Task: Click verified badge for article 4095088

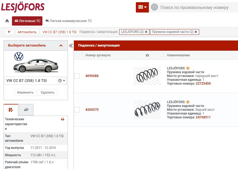Action: [188, 68]
